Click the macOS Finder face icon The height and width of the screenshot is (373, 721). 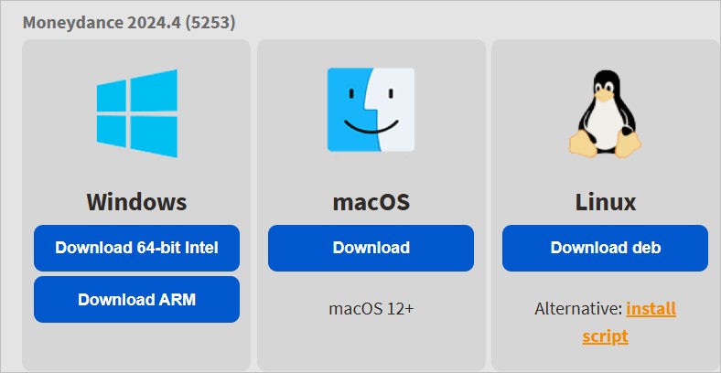[x=371, y=110]
